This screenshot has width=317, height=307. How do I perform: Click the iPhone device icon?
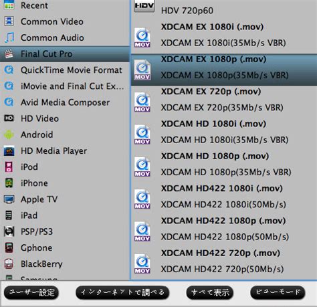[x=9, y=183]
